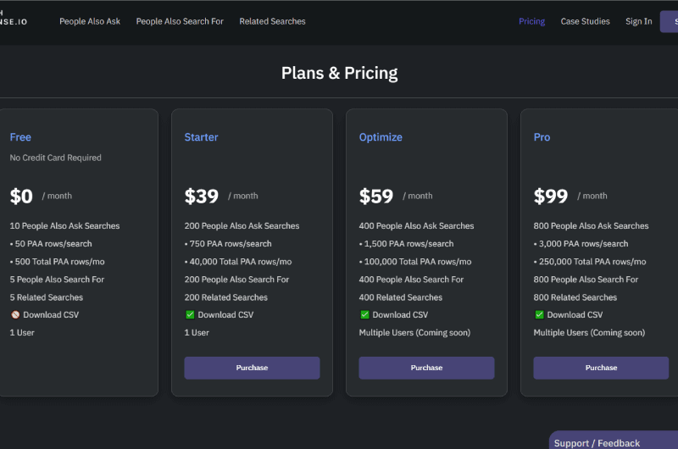Click the Optimize plan heading
This screenshot has width=678, height=449.
coord(381,137)
